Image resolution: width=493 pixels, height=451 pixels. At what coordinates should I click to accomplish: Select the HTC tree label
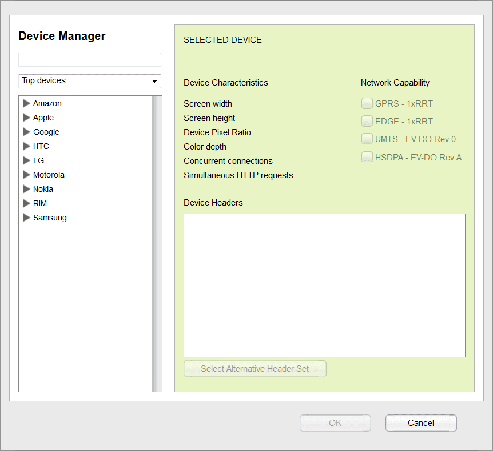tap(41, 146)
